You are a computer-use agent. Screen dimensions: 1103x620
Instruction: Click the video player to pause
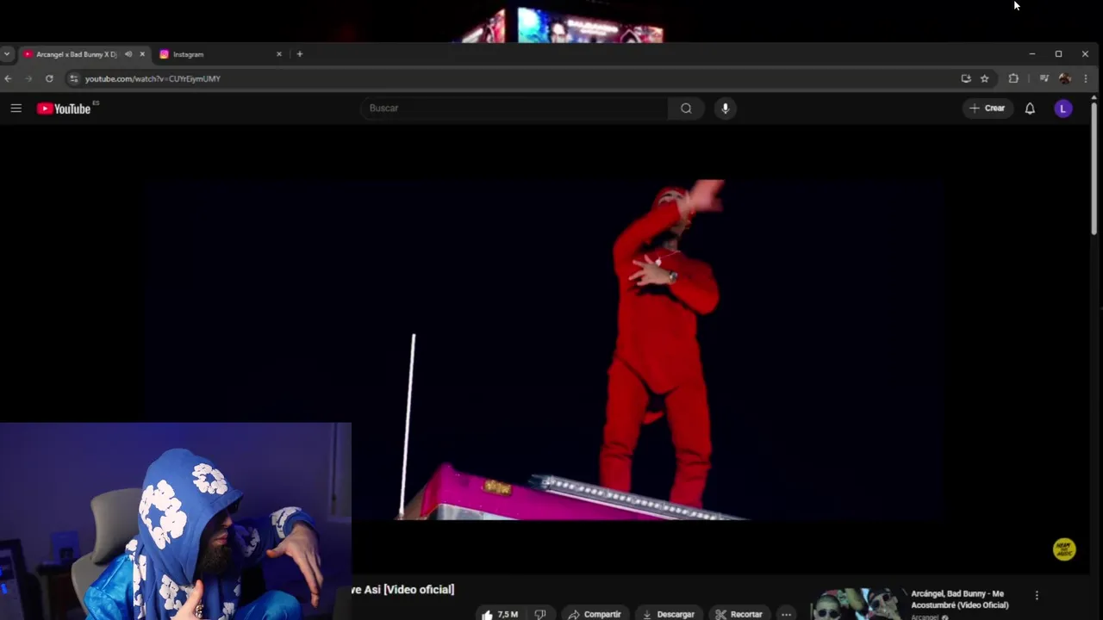point(544,349)
